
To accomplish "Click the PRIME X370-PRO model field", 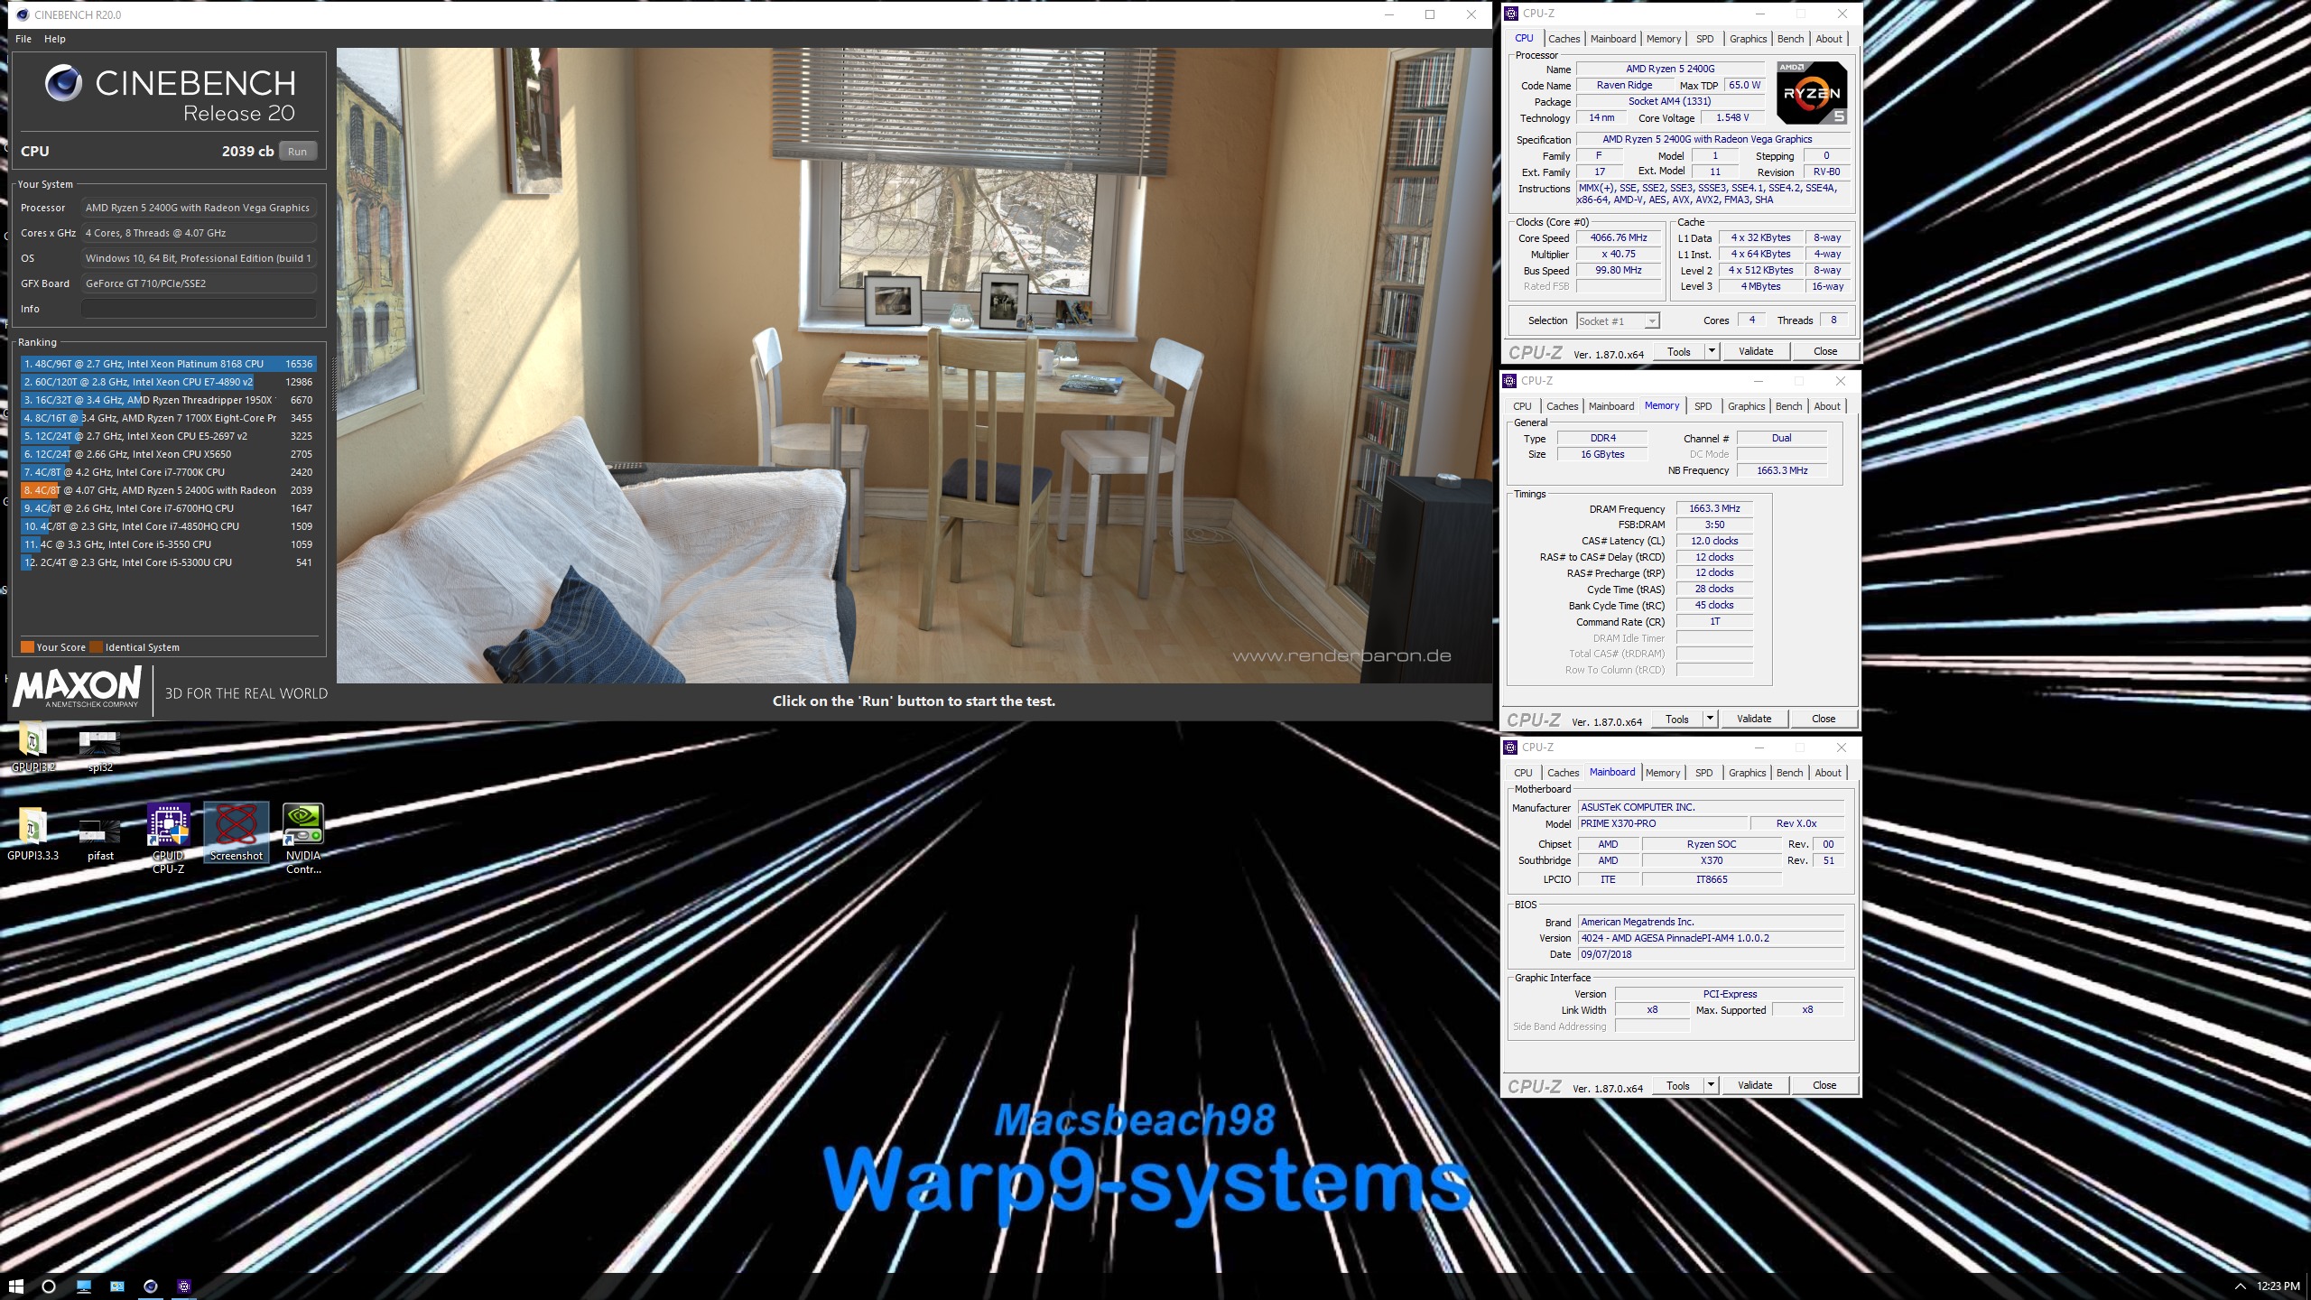I will [1663, 823].
